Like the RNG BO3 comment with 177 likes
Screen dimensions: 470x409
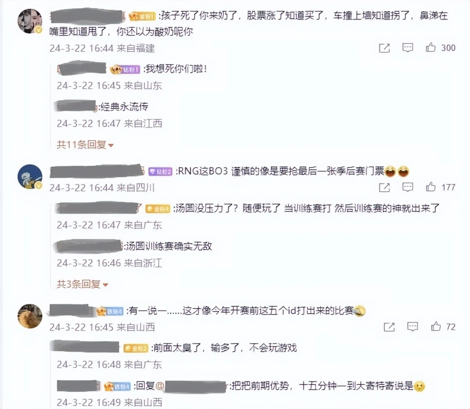pyautogui.click(x=430, y=187)
